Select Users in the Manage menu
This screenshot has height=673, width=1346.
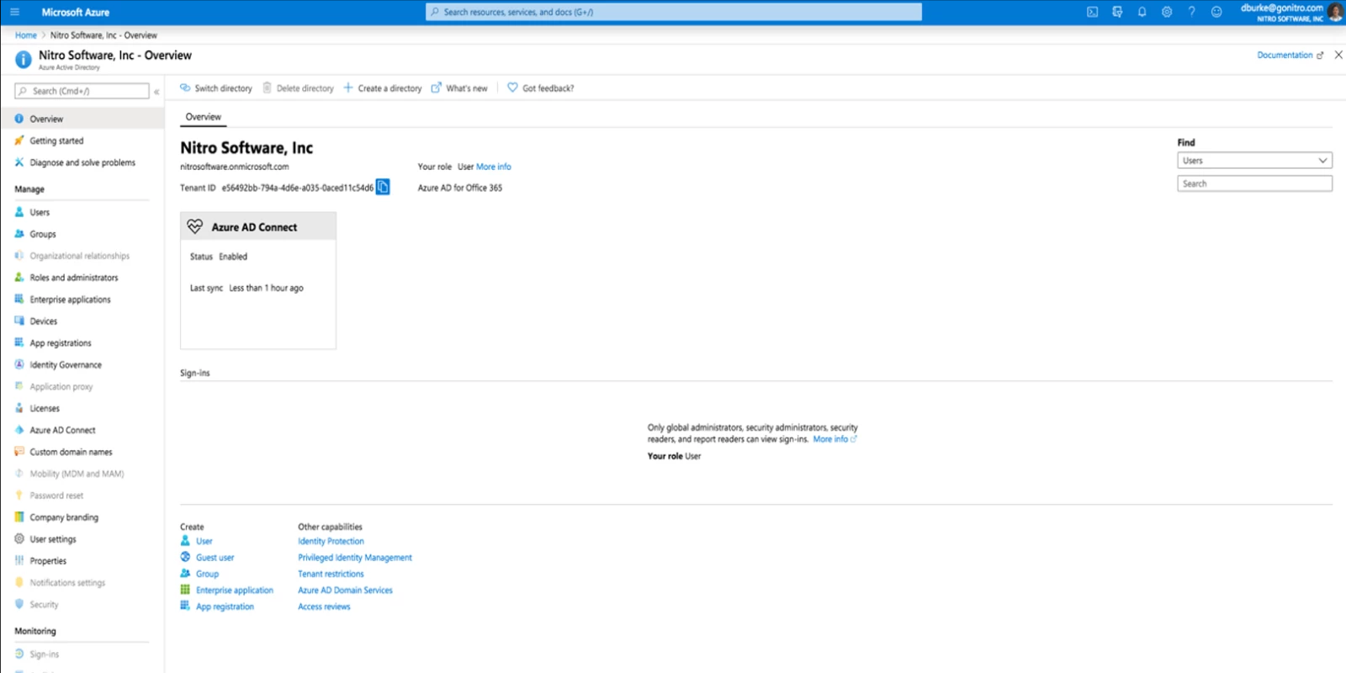coord(40,212)
